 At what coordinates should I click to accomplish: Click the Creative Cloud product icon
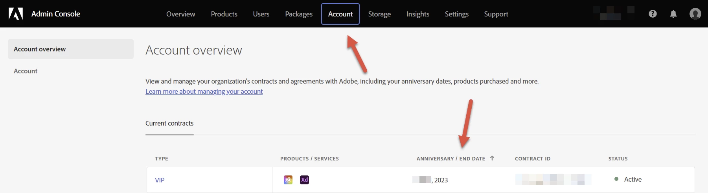point(288,180)
